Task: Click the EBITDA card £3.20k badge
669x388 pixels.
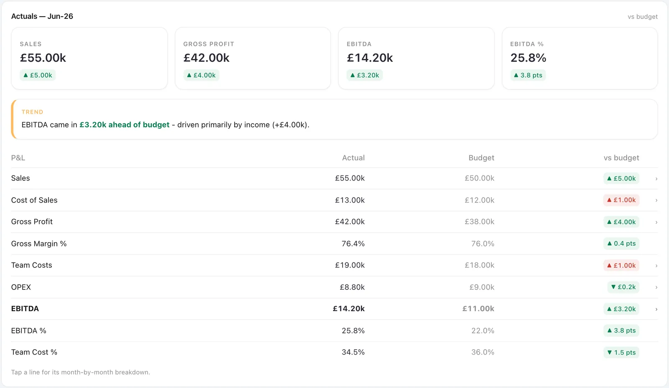Action: 365,75
